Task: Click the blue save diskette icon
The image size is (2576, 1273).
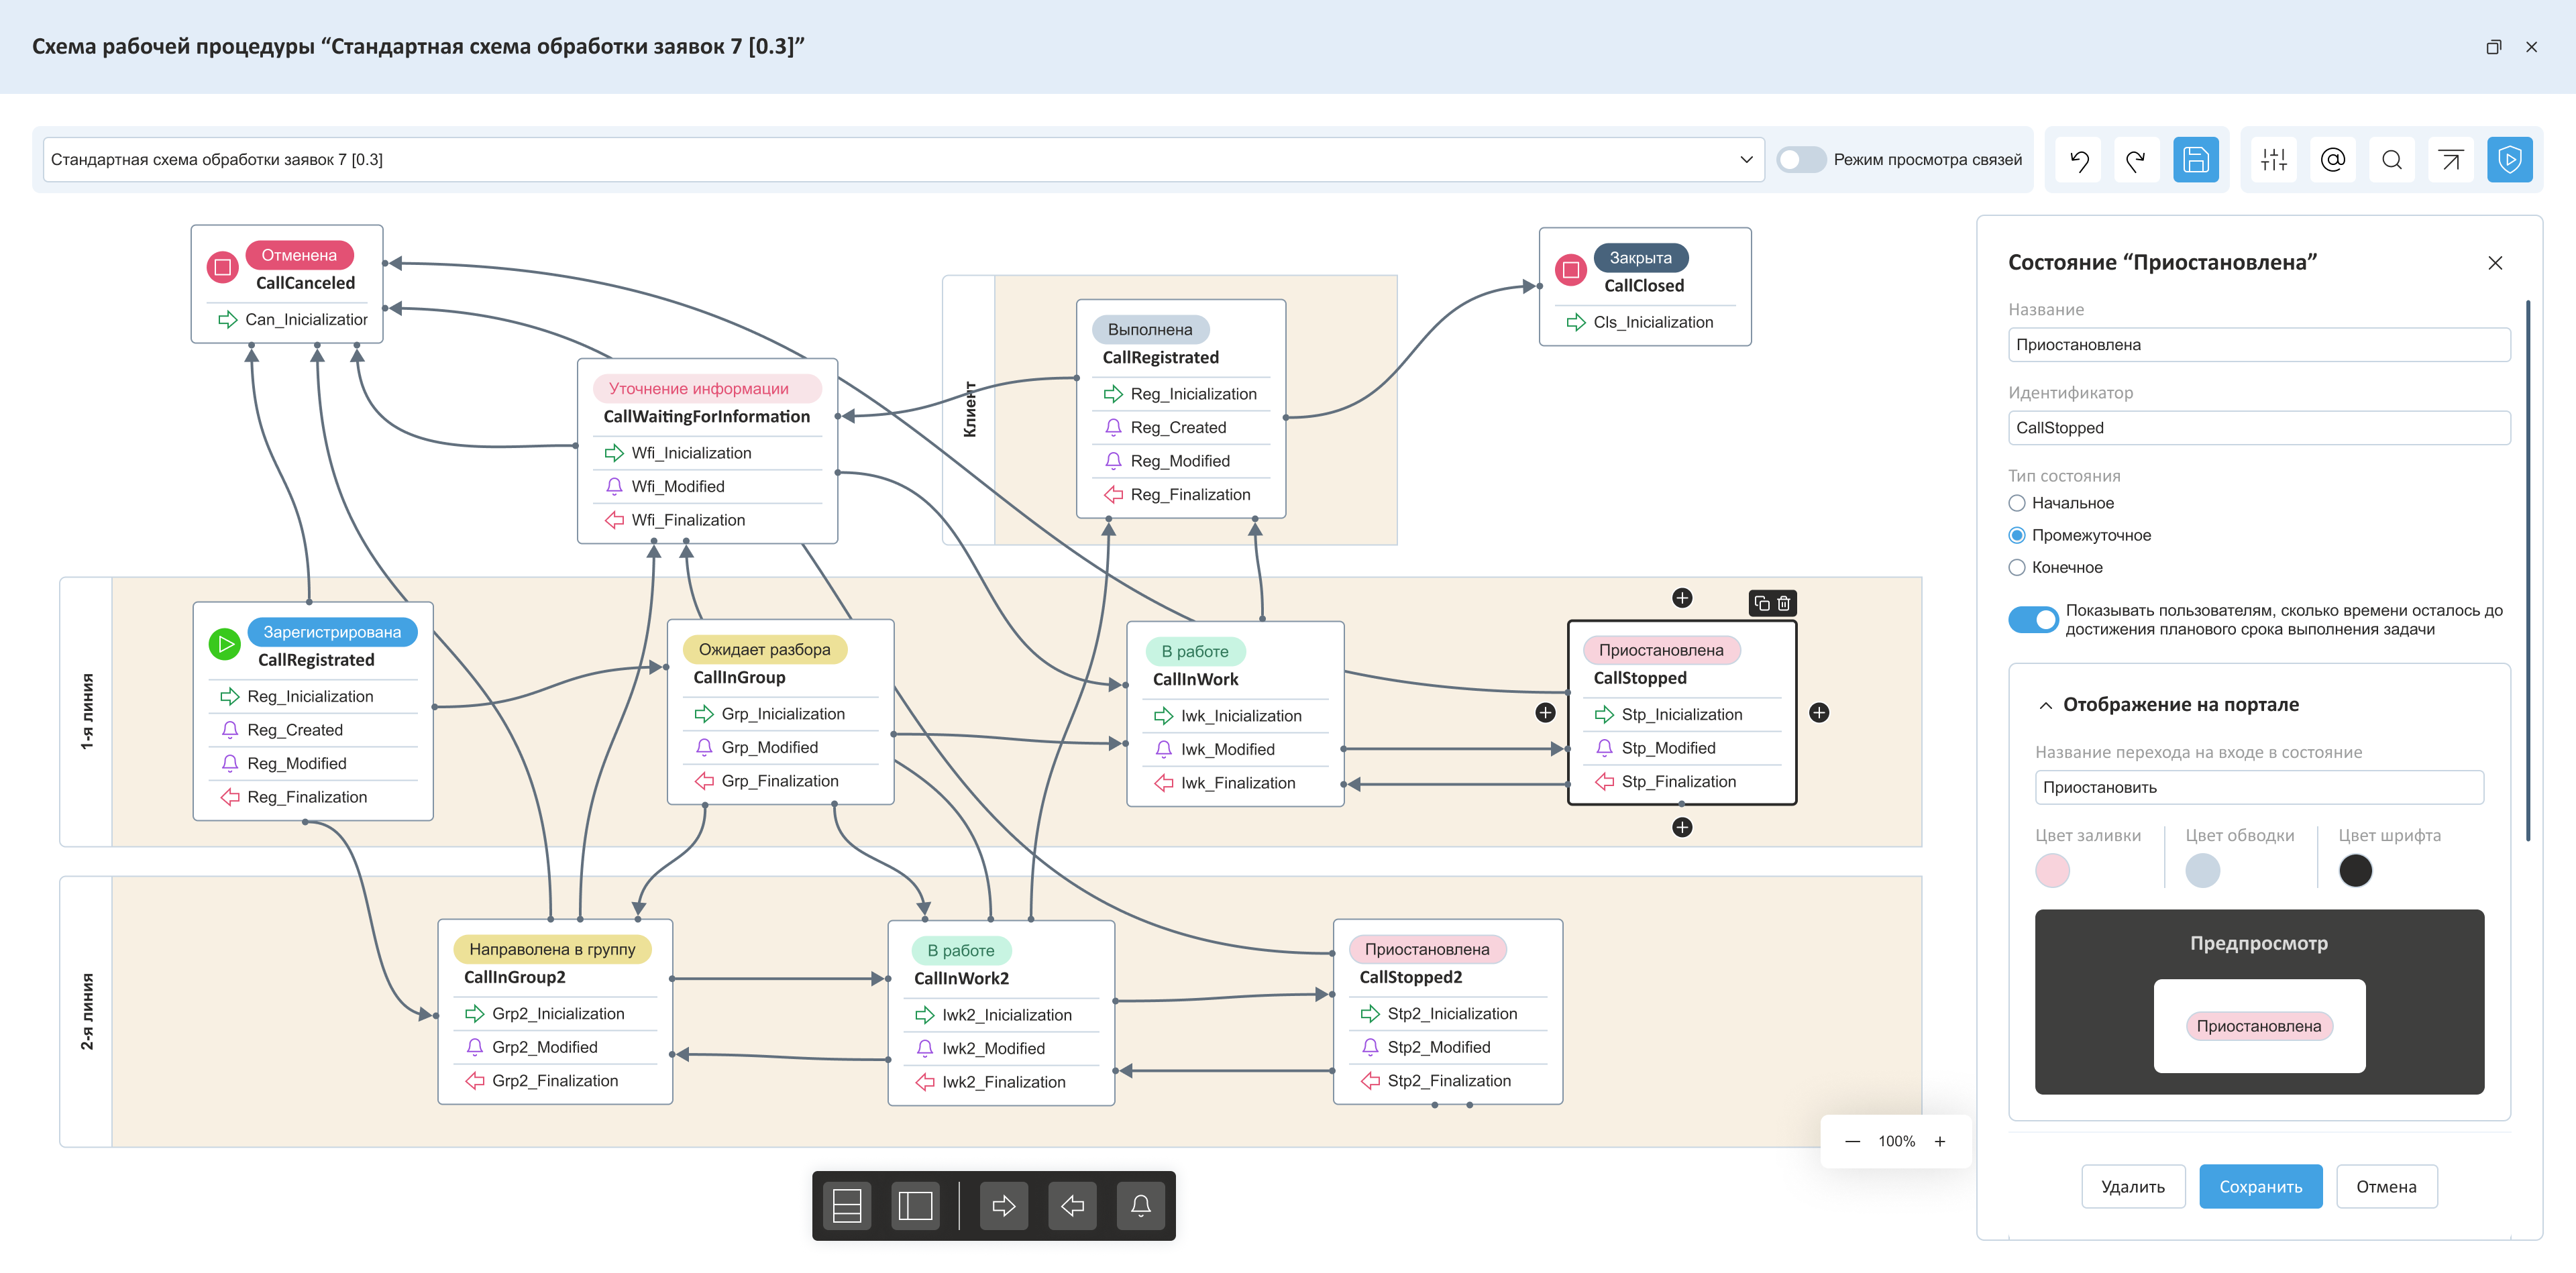Action: (x=2195, y=160)
